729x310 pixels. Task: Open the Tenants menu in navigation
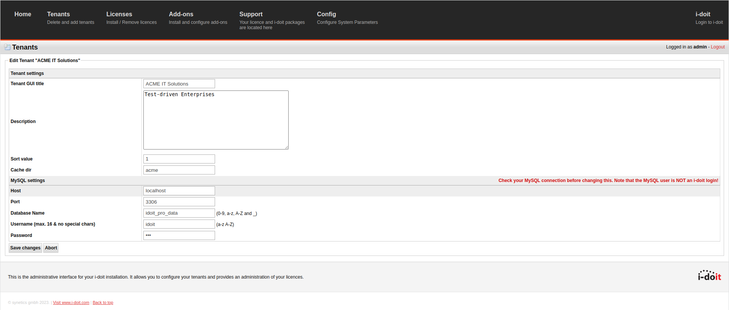(x=58, y=14)
